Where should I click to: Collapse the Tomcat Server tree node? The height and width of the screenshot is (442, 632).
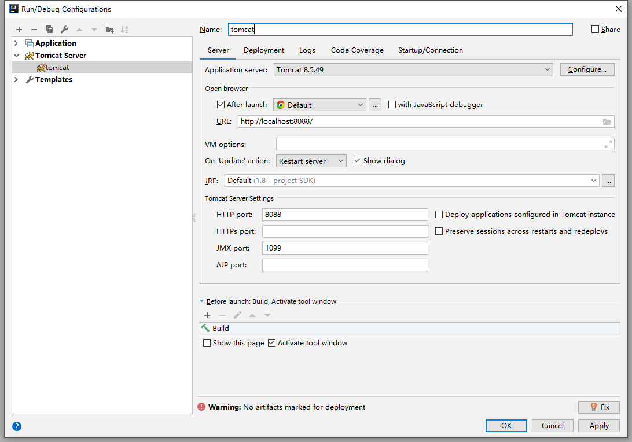click(x=17, y=55)
